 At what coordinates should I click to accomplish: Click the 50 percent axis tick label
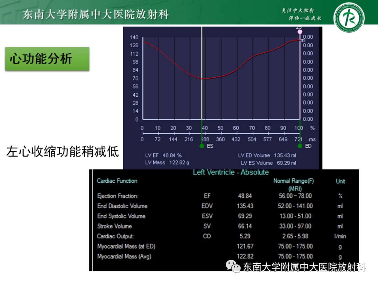click(x=220, y=128)
